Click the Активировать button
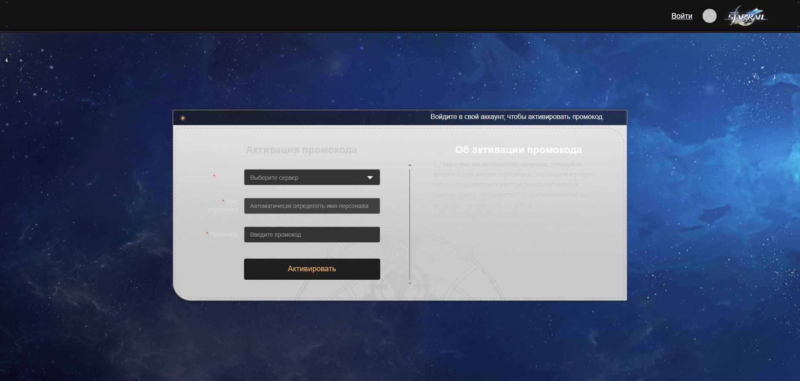 [312, 269]
